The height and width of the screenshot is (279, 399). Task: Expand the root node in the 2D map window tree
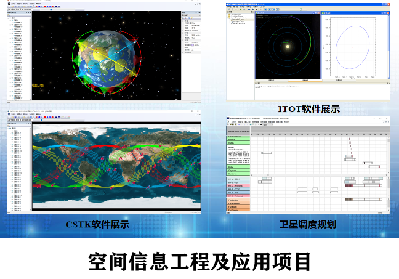(x=9, y=128)
